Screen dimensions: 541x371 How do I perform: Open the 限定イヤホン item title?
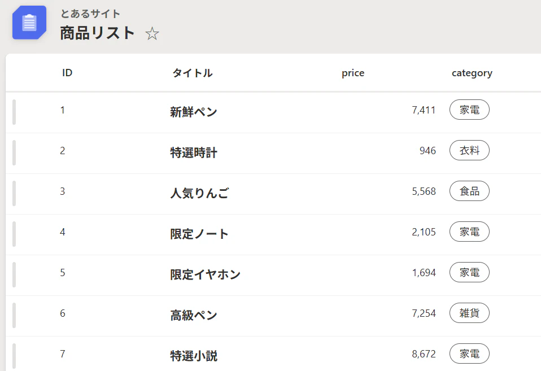[x=205, y=274]
